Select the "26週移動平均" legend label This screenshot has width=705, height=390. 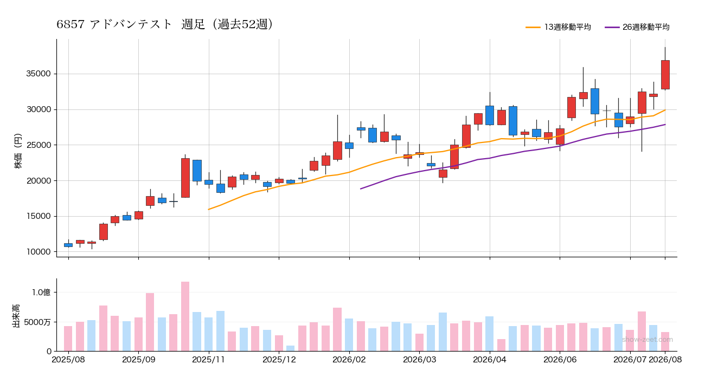[646, 27]
